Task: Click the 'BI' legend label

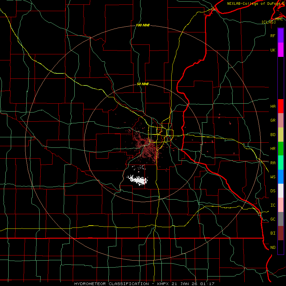Action: [x=273, y=233]
